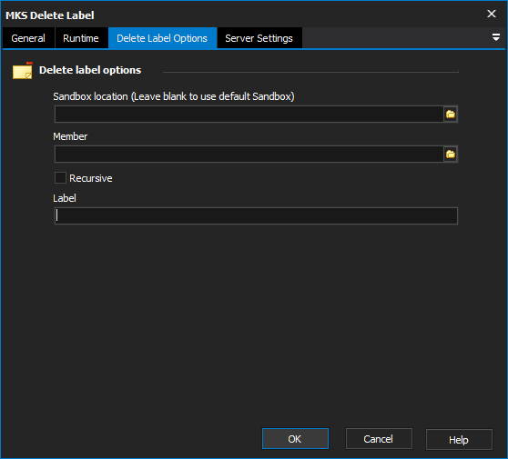Select the Delete Label Options tab
Screen dimensions: 508x459
pos(162,38)
